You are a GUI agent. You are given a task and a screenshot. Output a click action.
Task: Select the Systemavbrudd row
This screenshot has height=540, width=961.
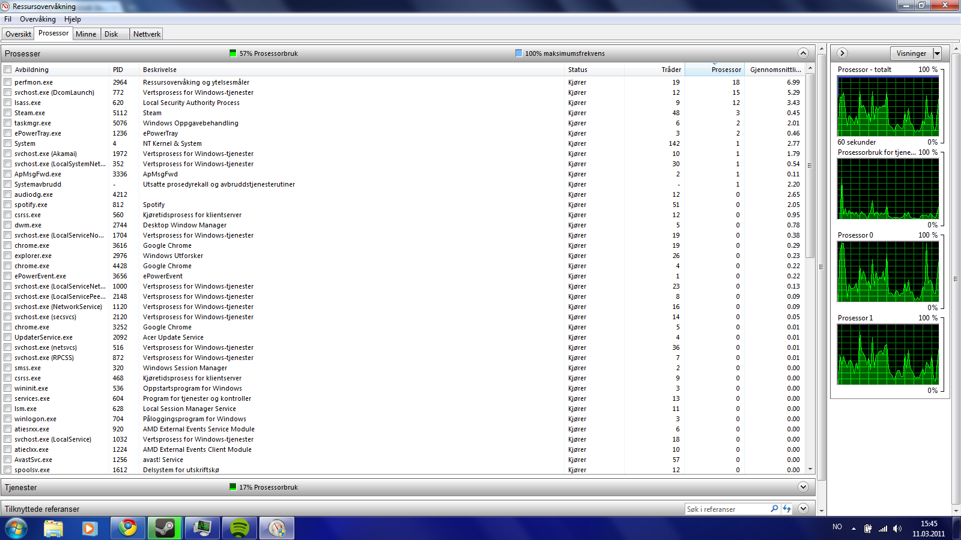point(402,184)
